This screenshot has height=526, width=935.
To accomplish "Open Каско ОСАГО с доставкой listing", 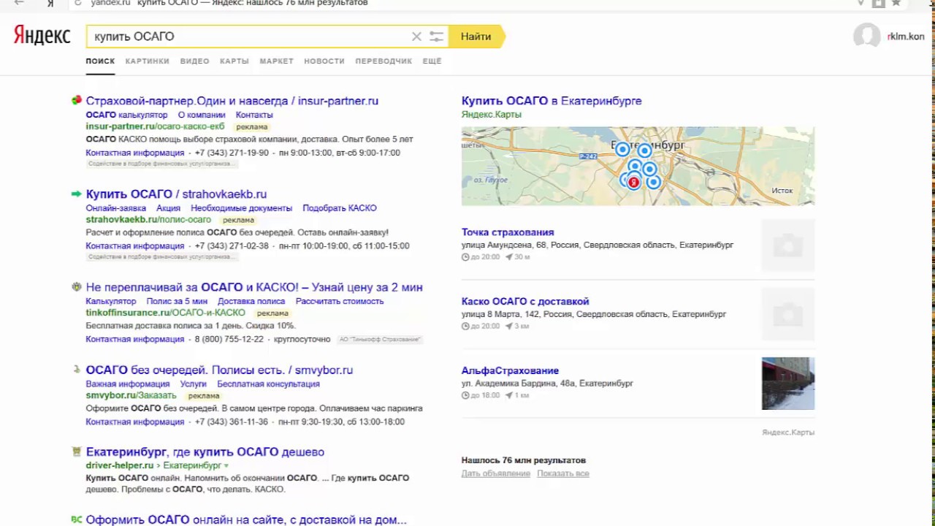I will [x=525, y=301].
